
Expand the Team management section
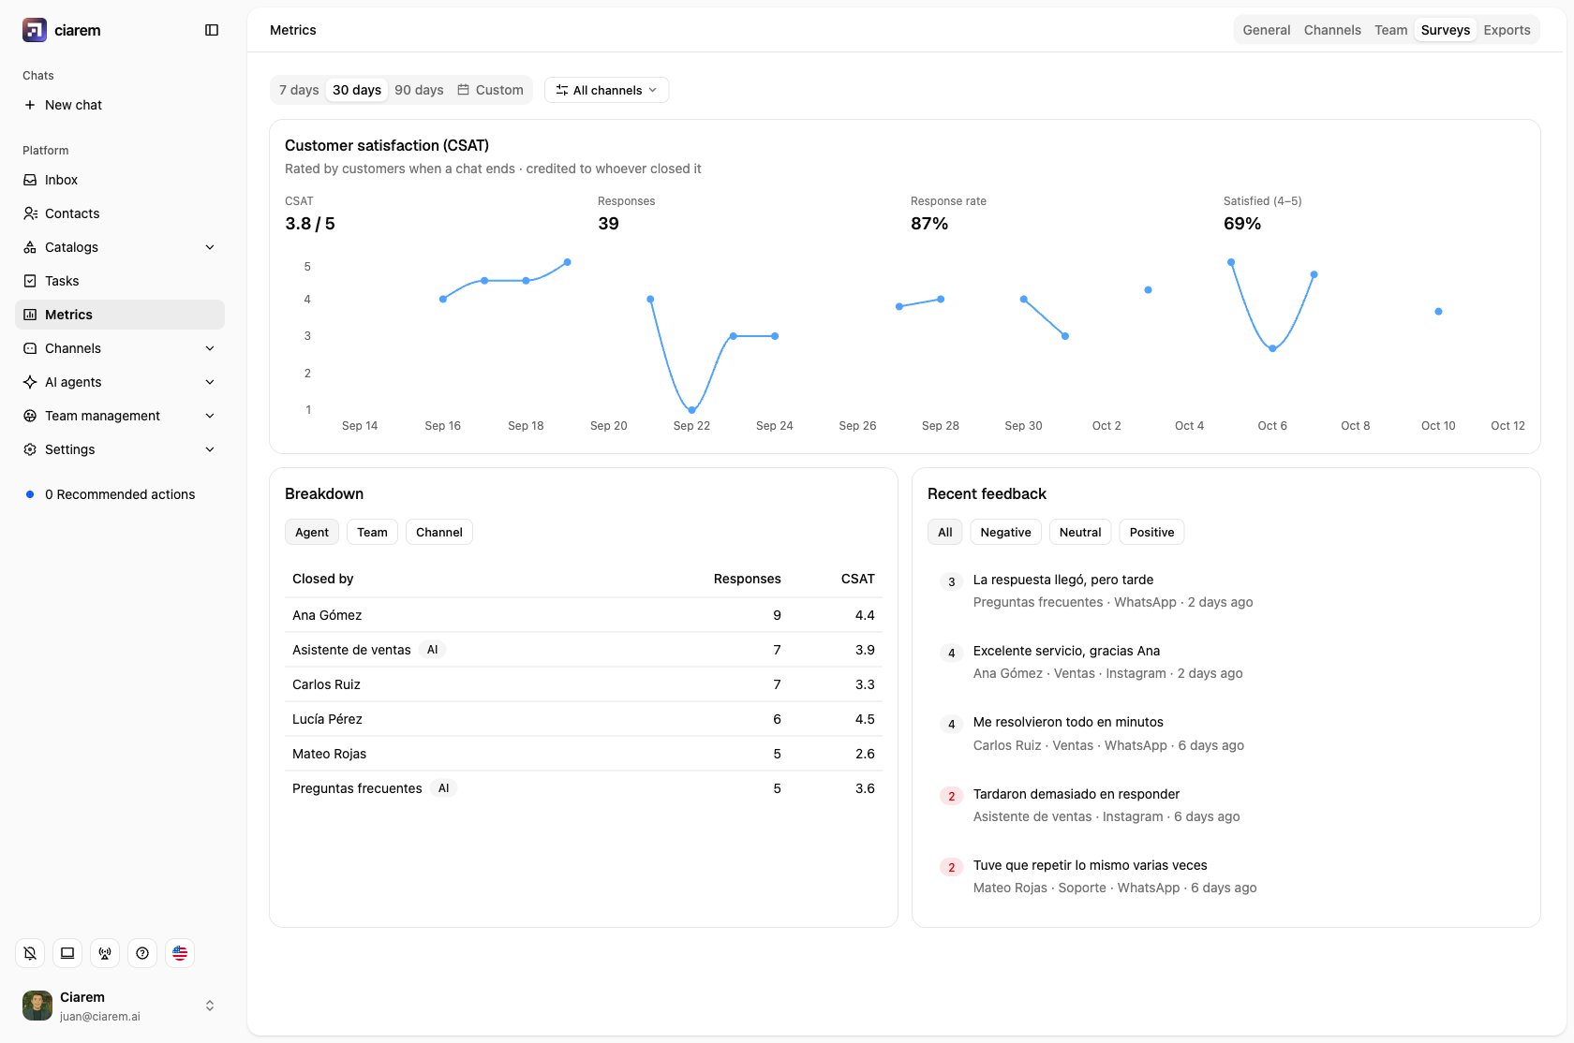(x=120, y=416)
